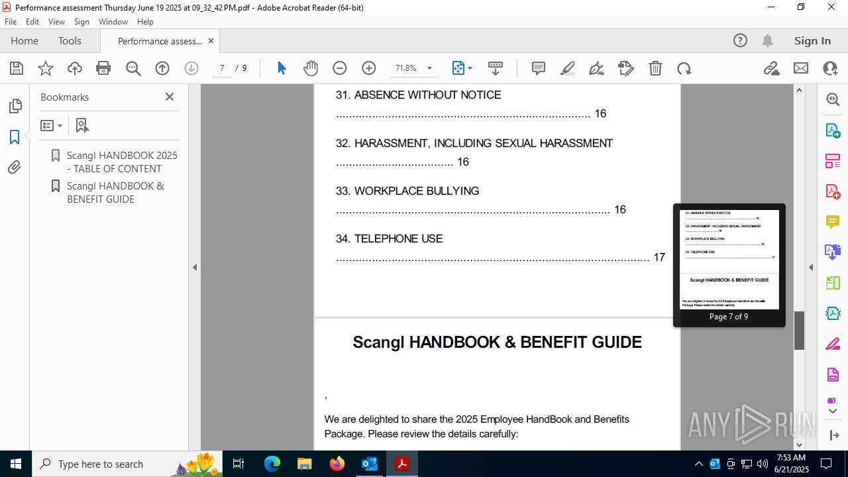Screen dimensions: 848x477
Task: Delete page using the trash icon
Action: (655, 68)
